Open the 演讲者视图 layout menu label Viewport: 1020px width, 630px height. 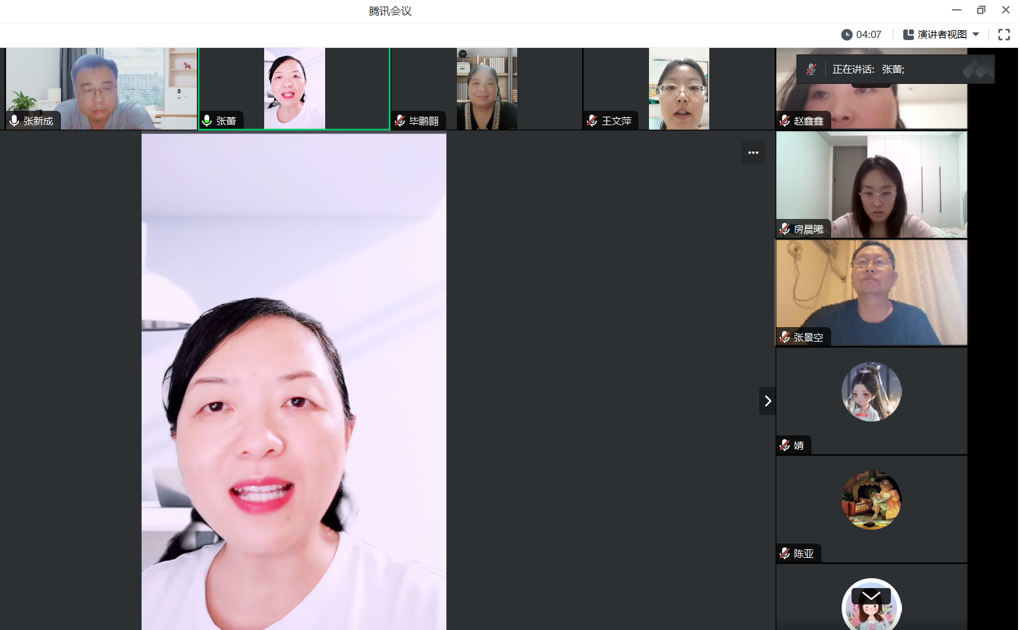tap(941, 35)
